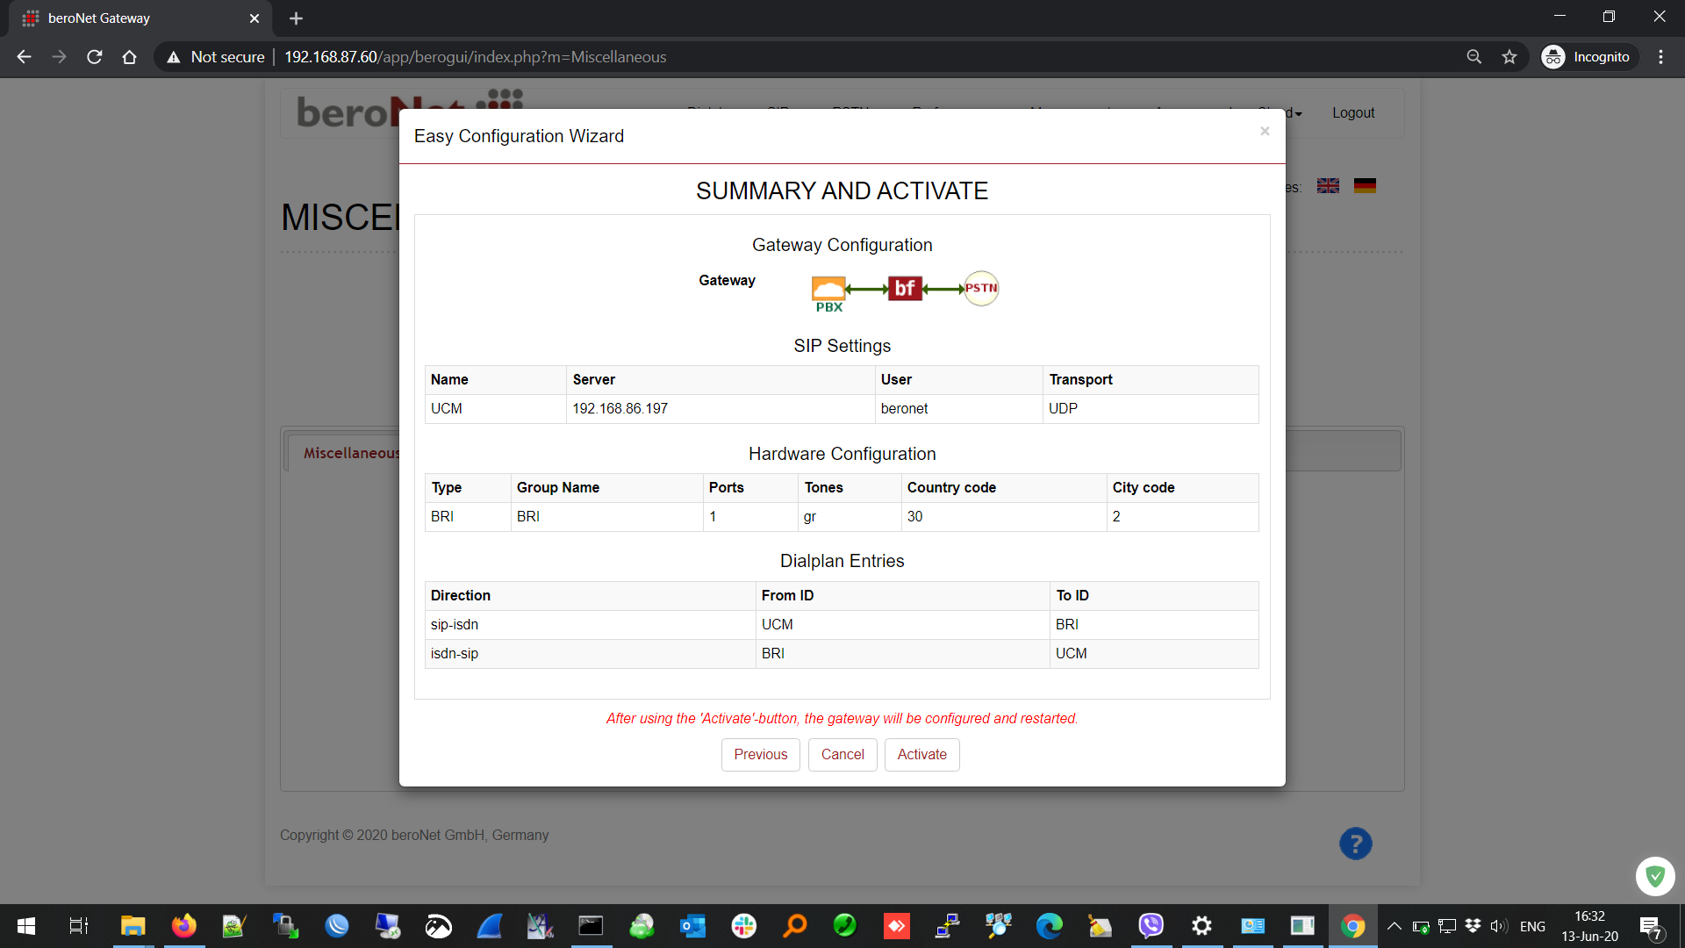Open a new browser tab
The width and height of the screenshot is (1685, 948).
(296, 18)
